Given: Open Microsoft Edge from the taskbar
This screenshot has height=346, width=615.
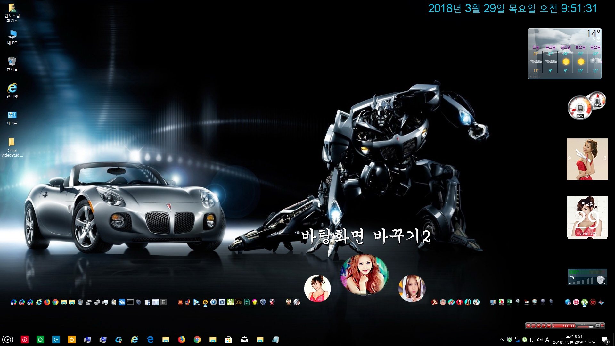Looking at the screenshot, I should [x=150, y=340].
